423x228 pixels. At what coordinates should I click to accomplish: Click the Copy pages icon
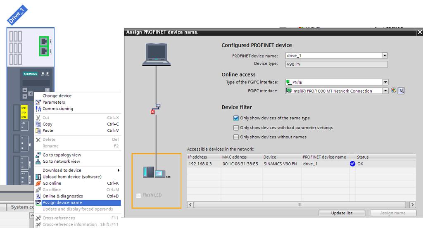[38, 124]
